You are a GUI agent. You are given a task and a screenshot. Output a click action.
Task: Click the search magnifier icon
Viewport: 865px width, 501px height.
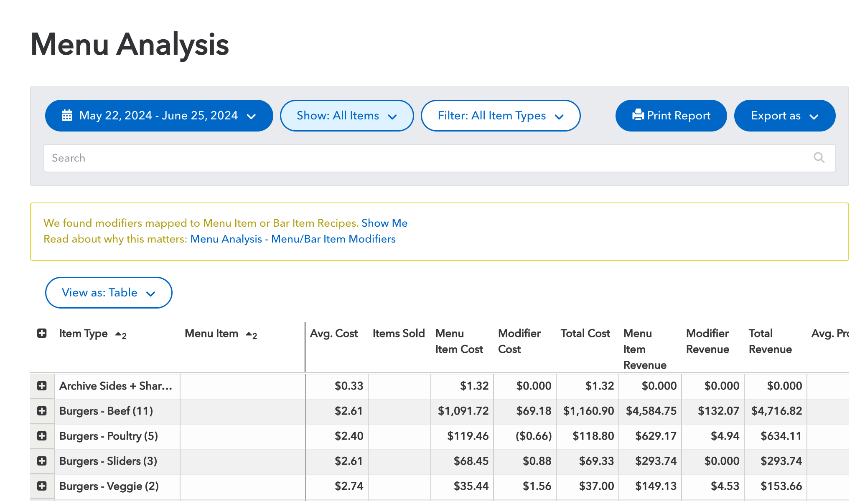(x=819, y=158)
